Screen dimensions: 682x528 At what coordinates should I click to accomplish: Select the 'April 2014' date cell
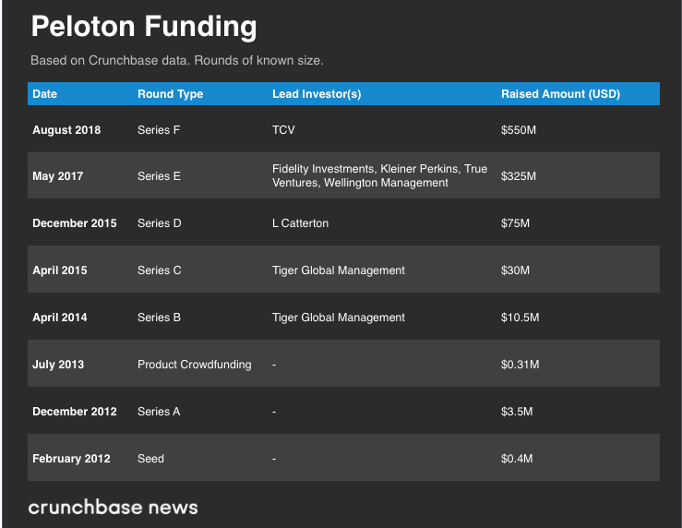click(60, 318)
